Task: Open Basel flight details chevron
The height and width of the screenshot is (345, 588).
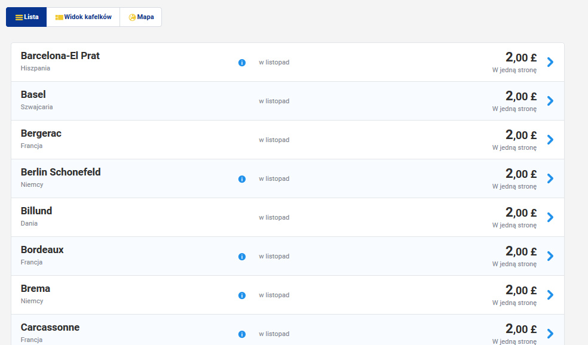Action: tap(550, 101)
